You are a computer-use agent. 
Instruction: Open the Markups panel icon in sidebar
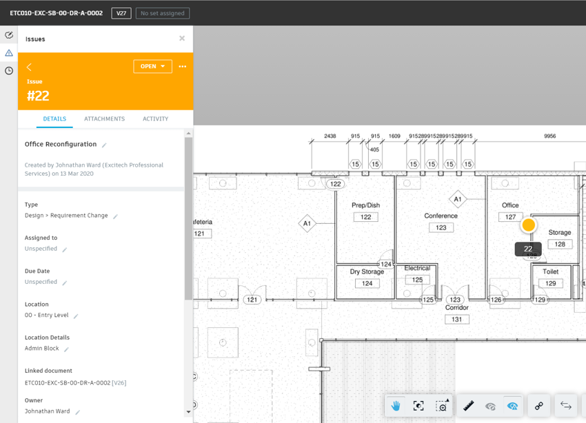(9, 35)
